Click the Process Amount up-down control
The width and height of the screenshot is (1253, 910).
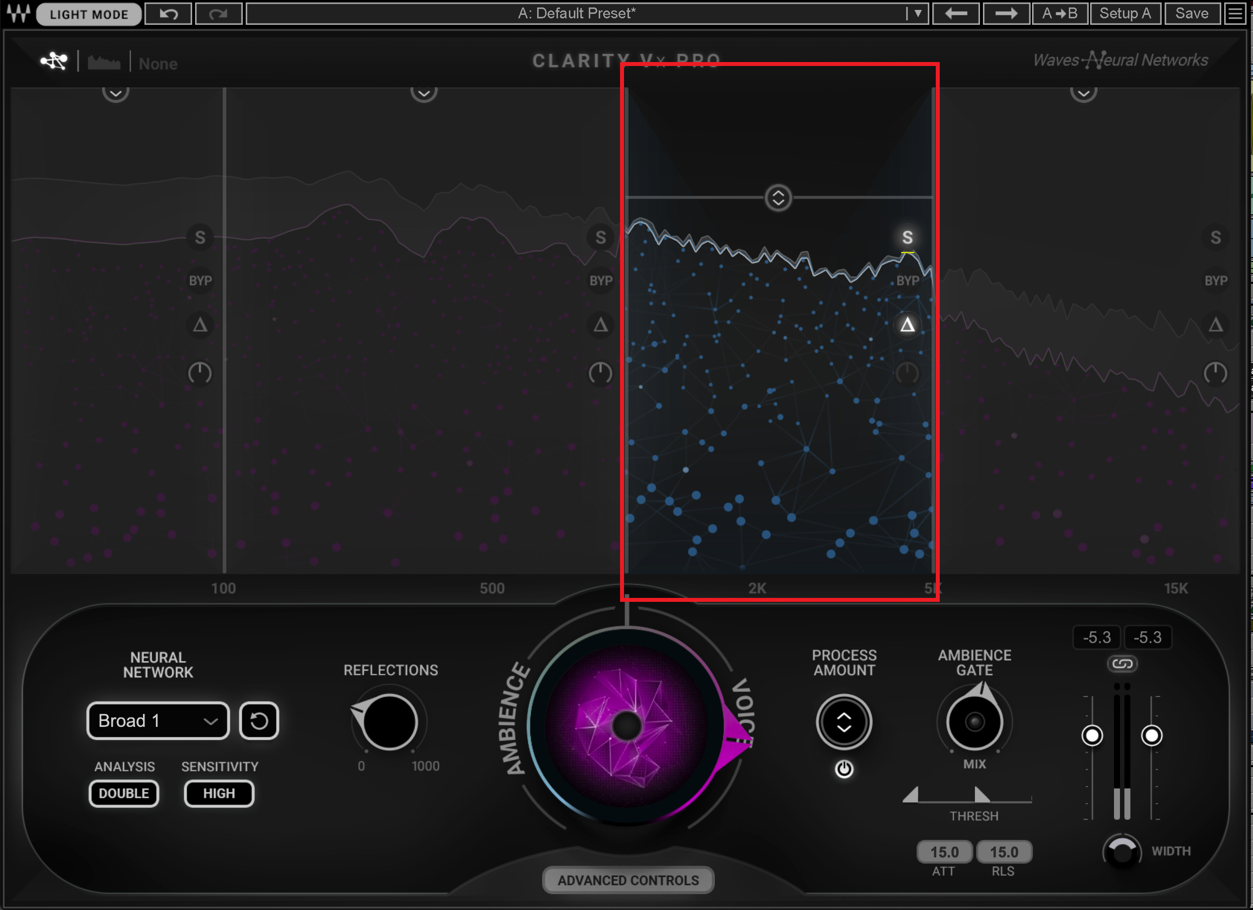click(843, 722)
